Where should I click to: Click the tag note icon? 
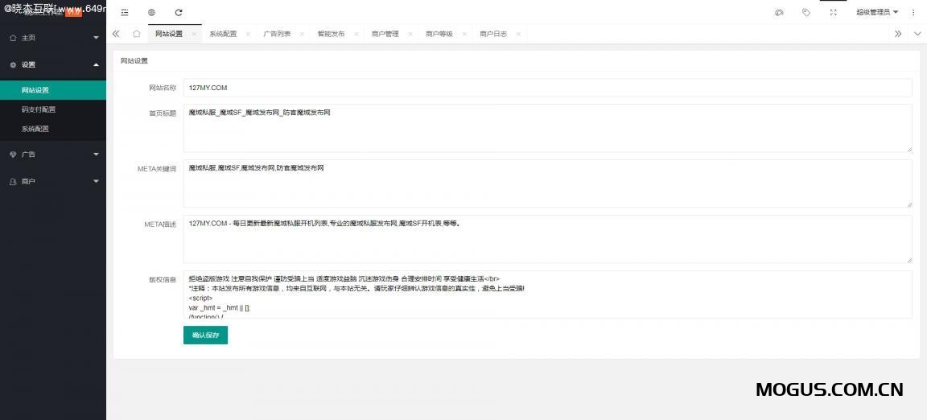coord(805,12)
